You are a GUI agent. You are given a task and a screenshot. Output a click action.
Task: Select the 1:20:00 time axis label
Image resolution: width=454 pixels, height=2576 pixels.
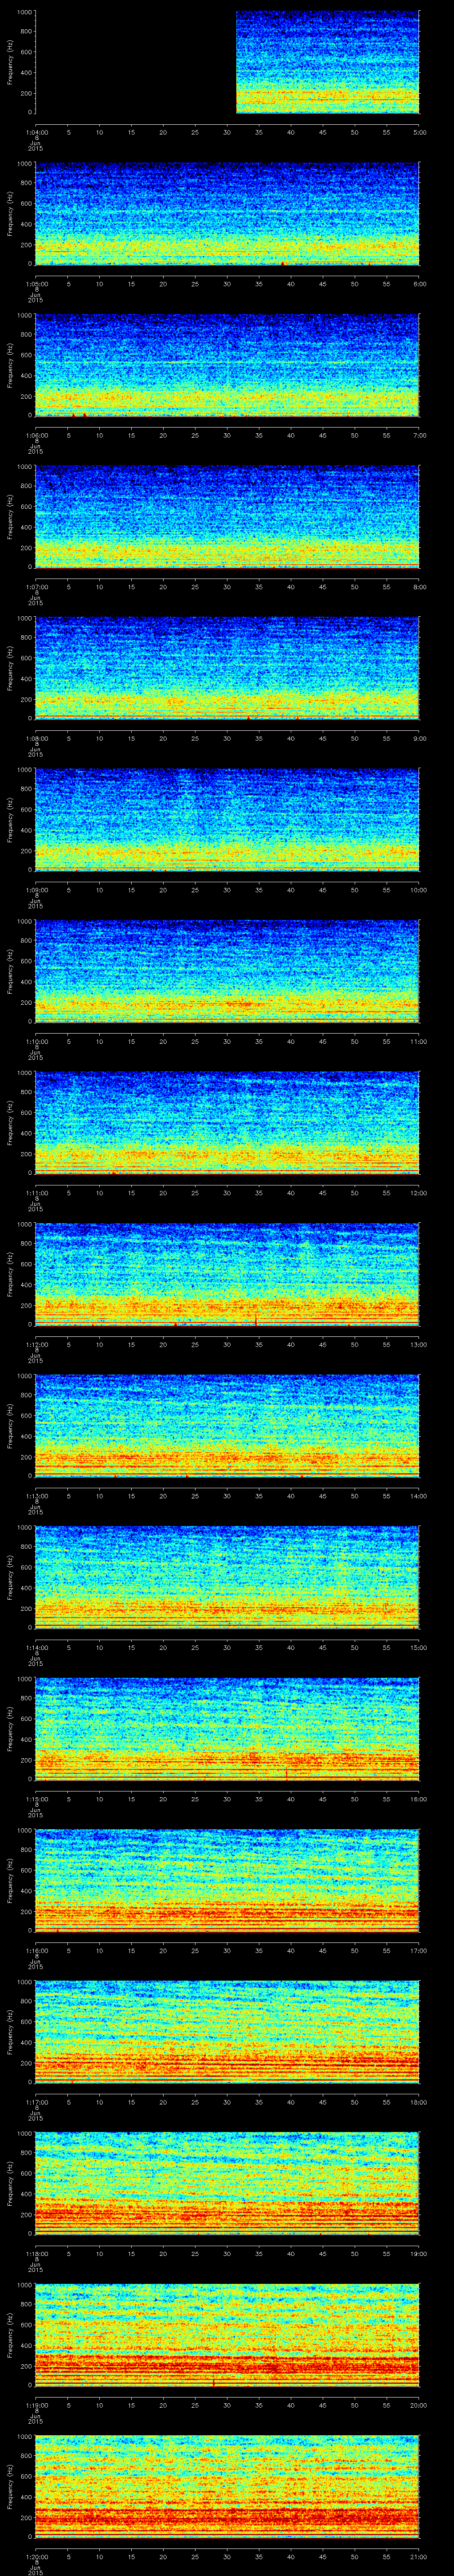[x=36, y=2556]
